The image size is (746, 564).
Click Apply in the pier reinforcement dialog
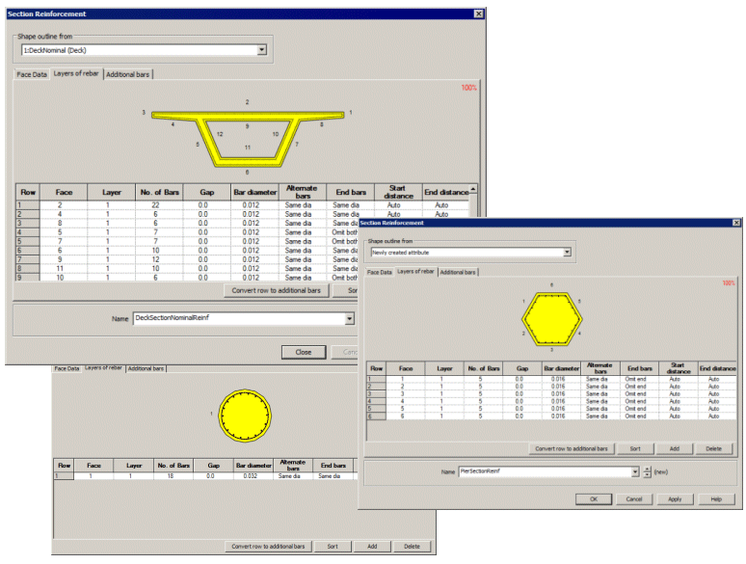point(675,498)
